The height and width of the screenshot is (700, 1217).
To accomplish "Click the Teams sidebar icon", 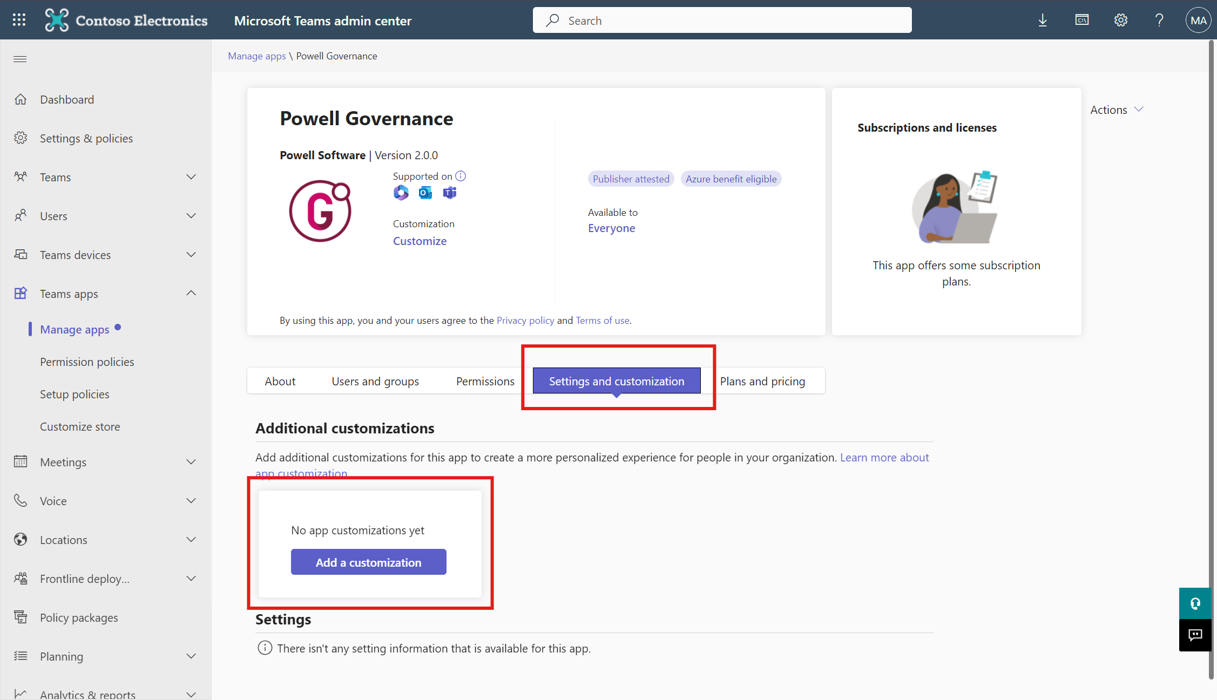I will [21, 177].
